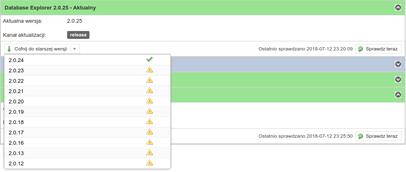Click 'Ostatnio sprawdzano 2018-07-12 23:20:09' text

306,49
